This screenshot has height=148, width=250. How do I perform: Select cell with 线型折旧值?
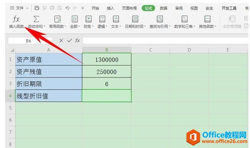(x=48, y=96)
